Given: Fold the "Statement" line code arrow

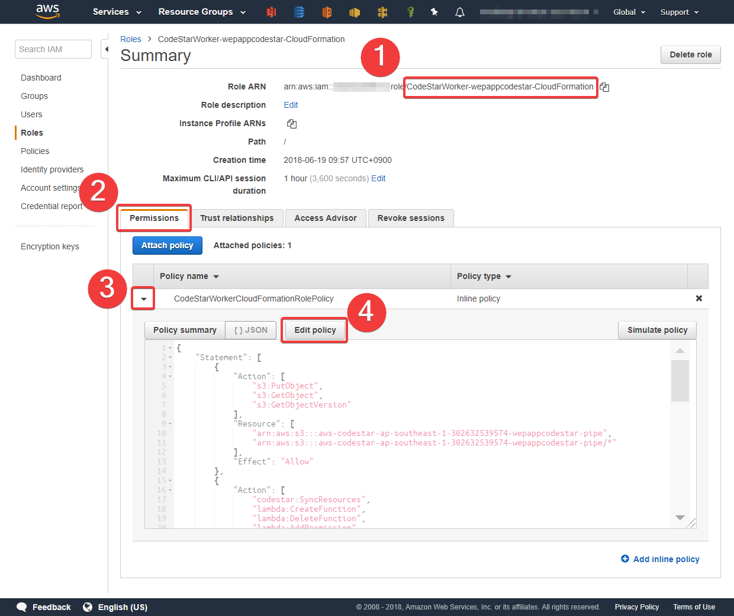Looking at the screenshot, I should coord(170,358).
